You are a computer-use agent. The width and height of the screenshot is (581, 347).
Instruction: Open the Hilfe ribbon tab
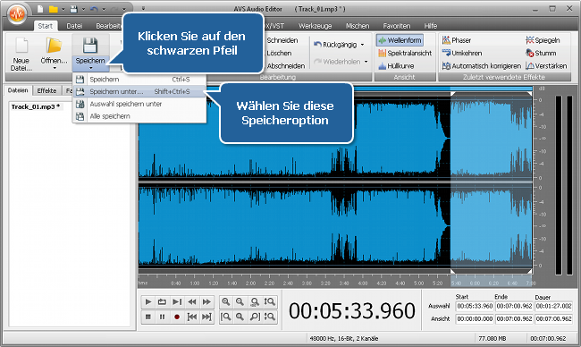point(431,26)
